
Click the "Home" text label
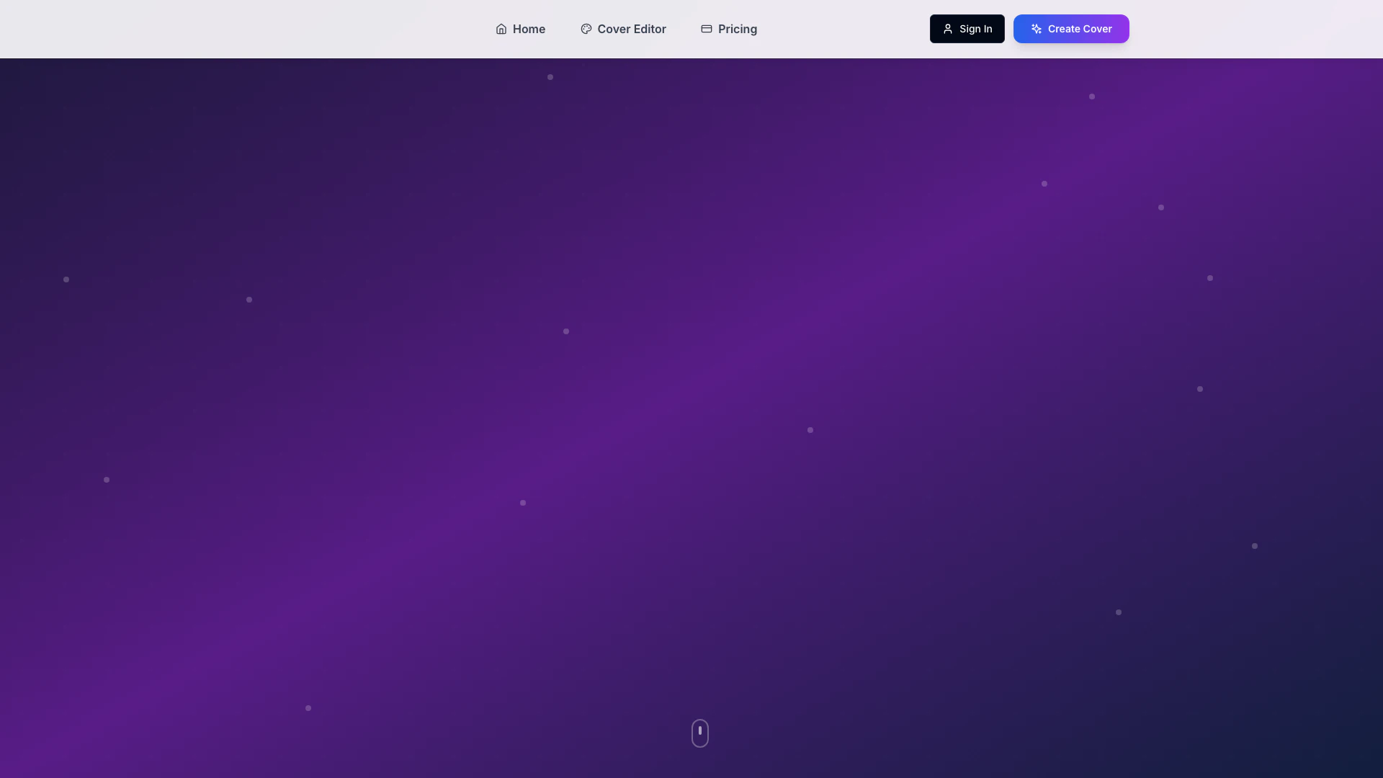point(529,29)
